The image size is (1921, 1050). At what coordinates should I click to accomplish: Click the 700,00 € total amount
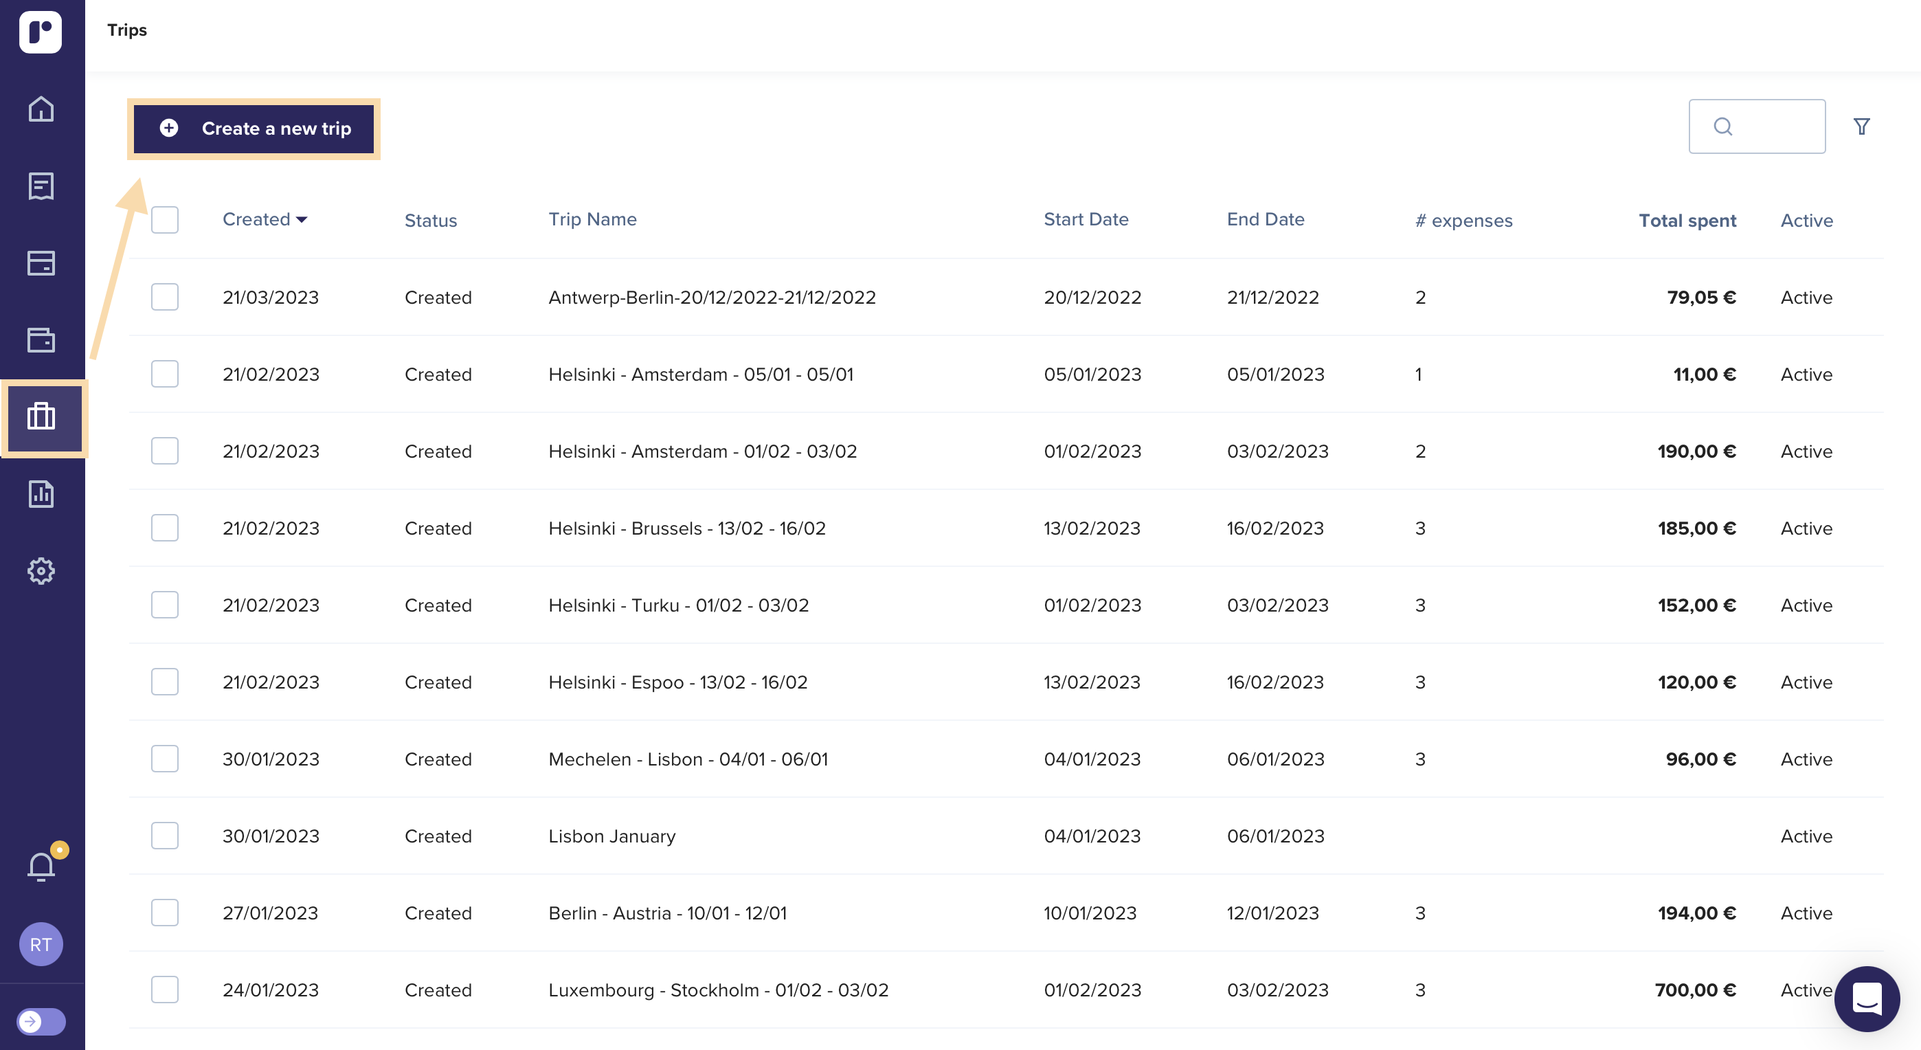click(1695, 990)
